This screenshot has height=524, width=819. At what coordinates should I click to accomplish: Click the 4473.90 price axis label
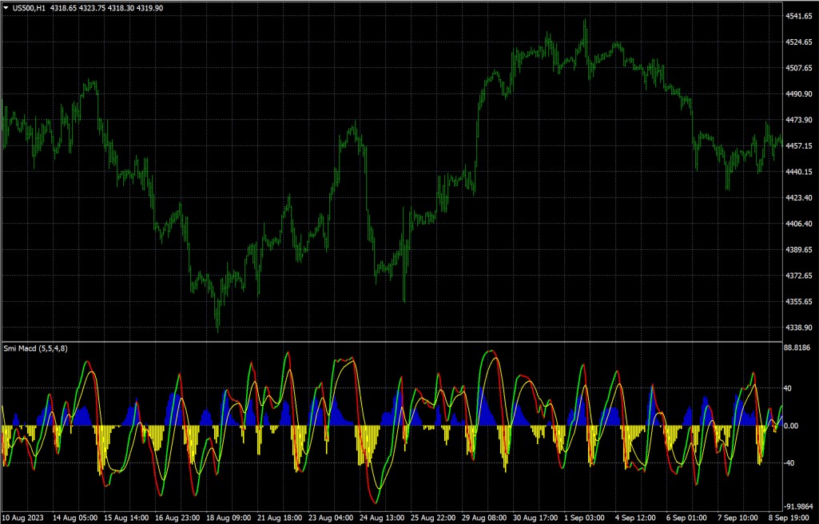(x=799, y=120)
